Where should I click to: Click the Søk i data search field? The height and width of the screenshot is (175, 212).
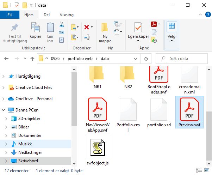tap(182, 59)
